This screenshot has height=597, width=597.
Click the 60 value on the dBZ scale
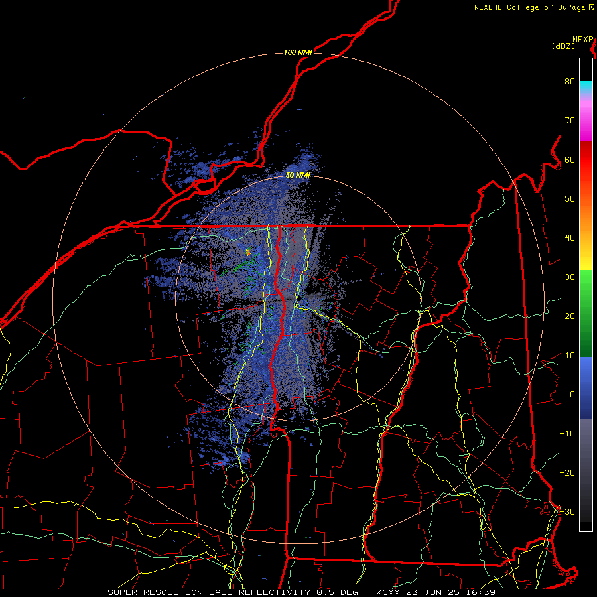(570, 159)
